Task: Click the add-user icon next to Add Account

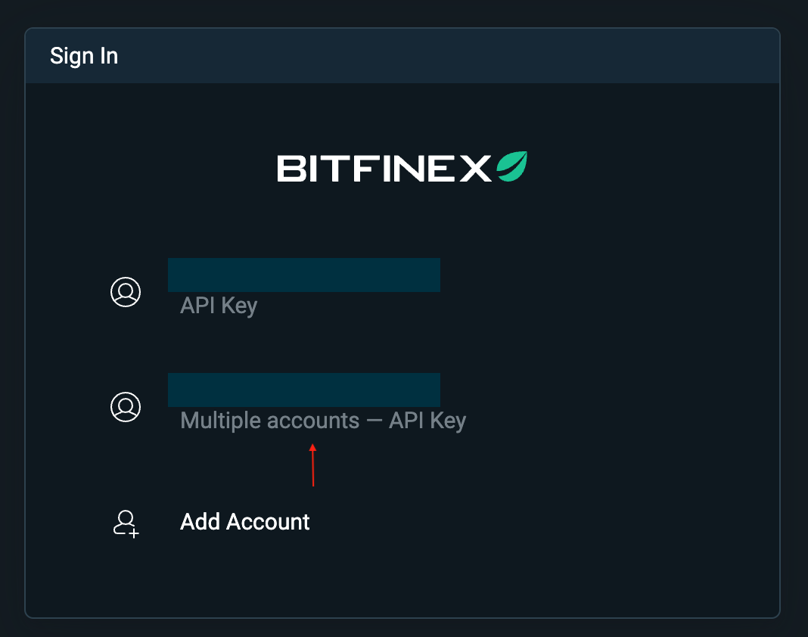Action: point(126,524)
